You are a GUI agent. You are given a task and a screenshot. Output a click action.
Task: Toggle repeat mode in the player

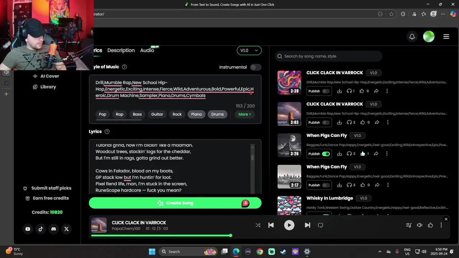point(321,225)
